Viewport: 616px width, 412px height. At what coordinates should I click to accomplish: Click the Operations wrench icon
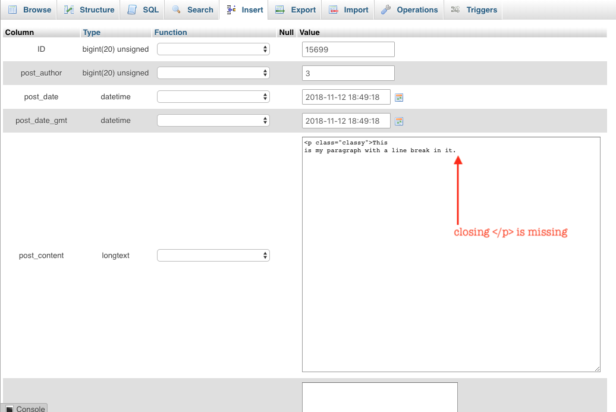[386, 10]
